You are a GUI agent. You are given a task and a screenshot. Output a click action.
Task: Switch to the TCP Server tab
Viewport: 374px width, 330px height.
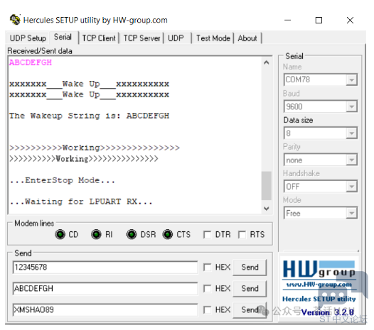pyautogui.click(x=141, y=38)
